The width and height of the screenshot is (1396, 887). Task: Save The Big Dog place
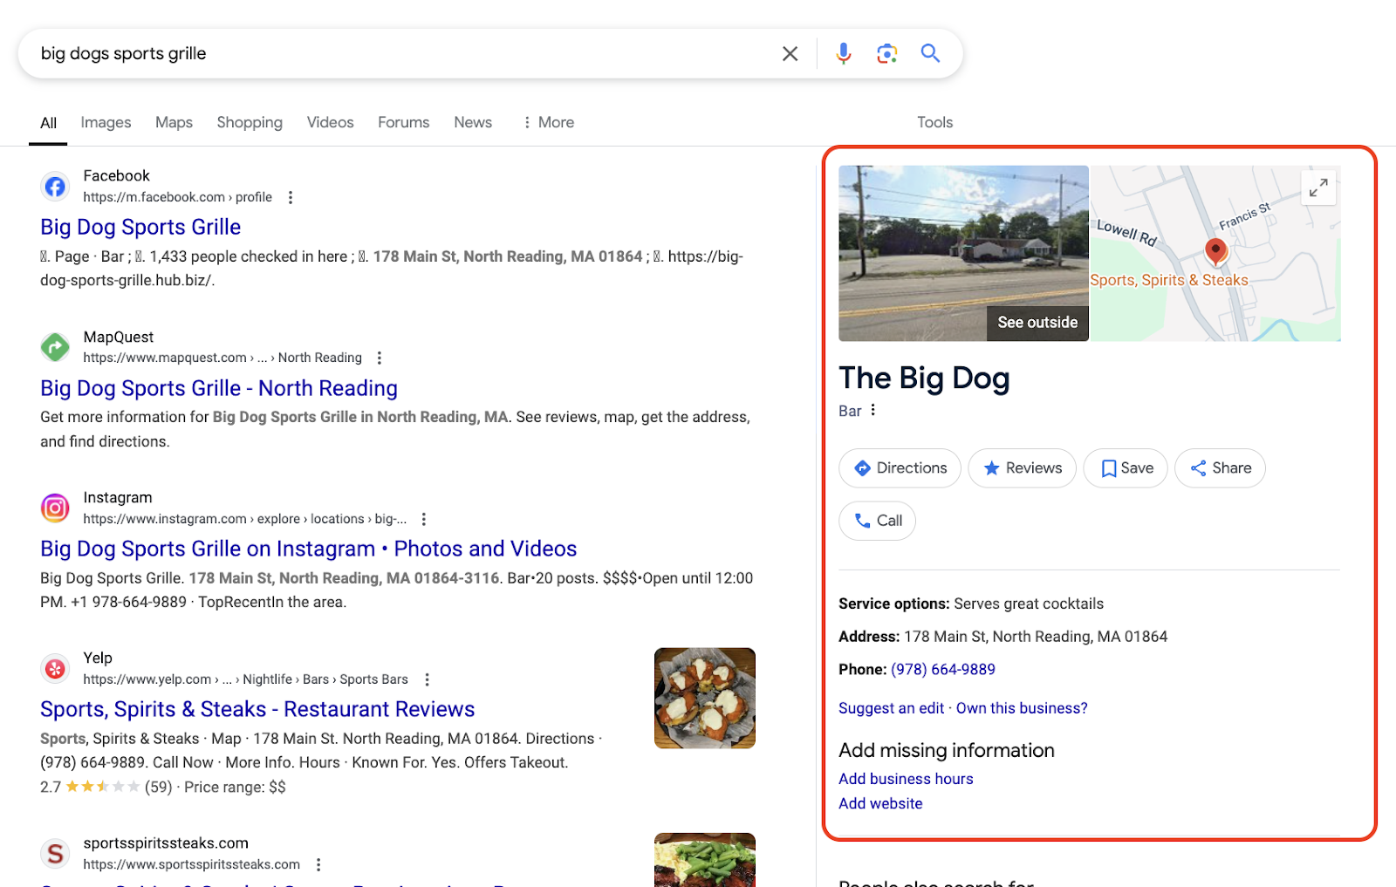click(x=1126, y=468)
